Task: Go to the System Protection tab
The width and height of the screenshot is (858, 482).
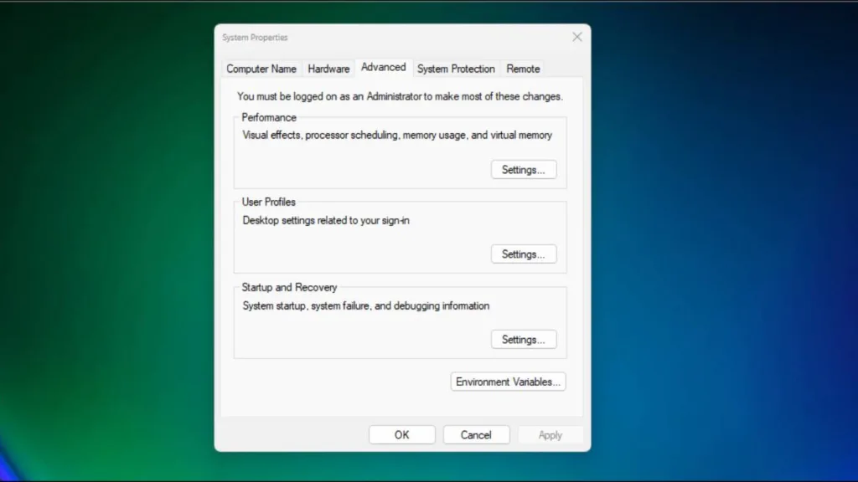Action: point(456,69)
